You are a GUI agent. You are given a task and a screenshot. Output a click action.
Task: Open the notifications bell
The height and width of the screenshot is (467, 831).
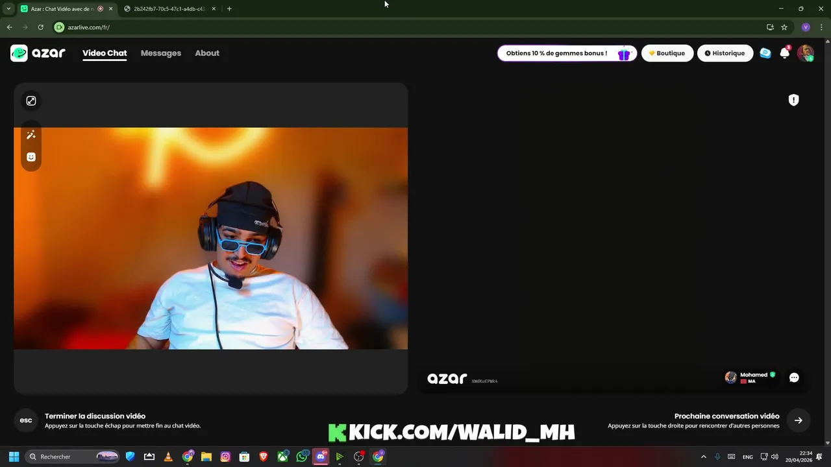(785, 53)
